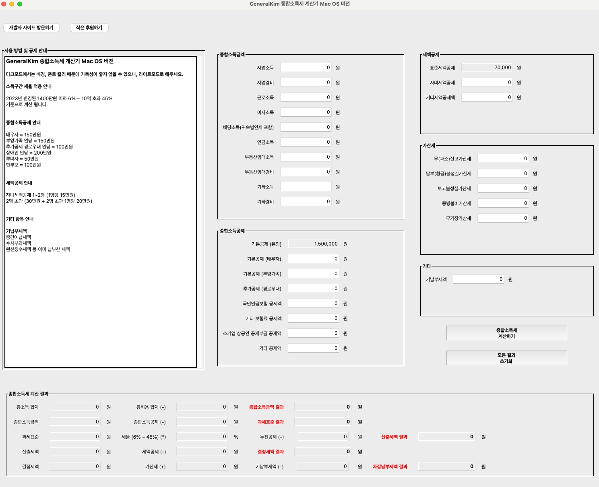Click the line 장애인 인당 = 200만원

[x=29, y=153]
